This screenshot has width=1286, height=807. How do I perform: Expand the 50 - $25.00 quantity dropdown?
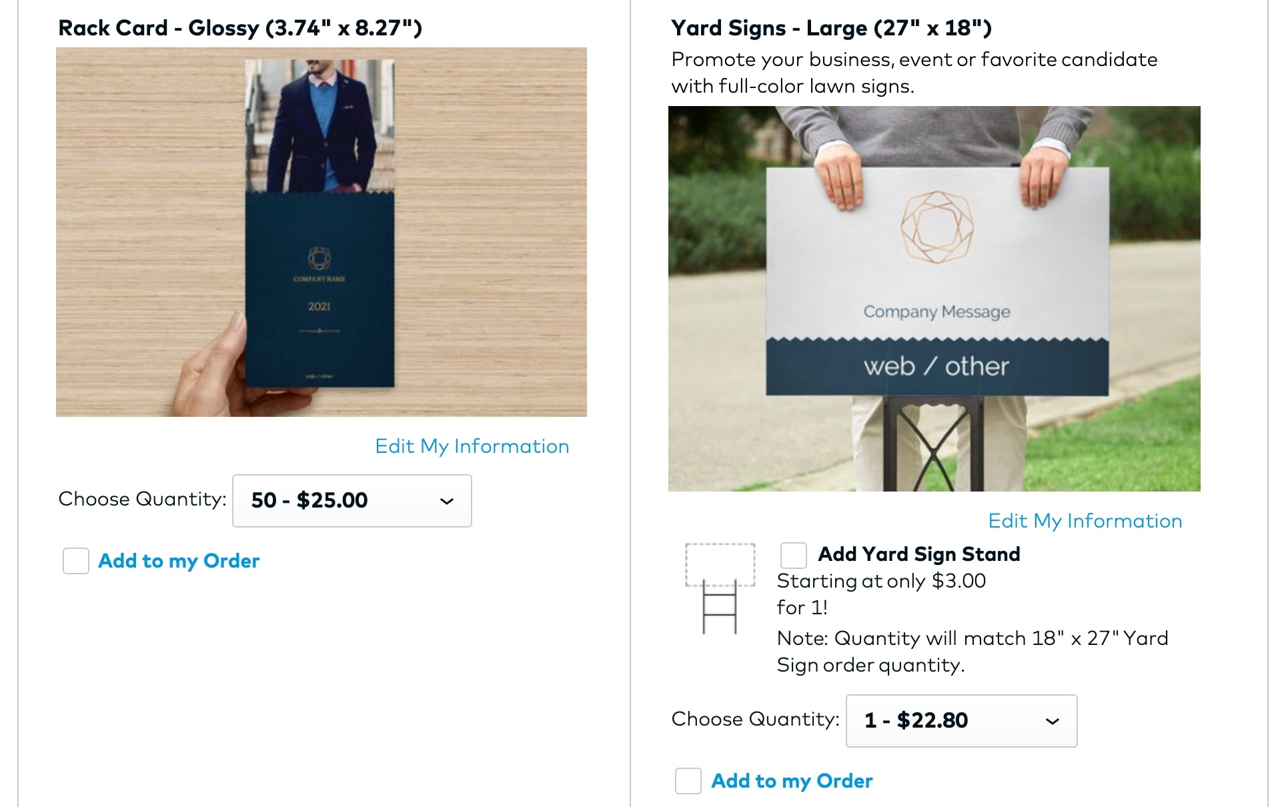pos(352,501)
